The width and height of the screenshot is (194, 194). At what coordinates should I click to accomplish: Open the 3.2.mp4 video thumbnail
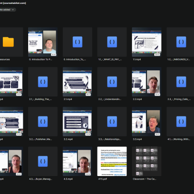pos(78,122)
